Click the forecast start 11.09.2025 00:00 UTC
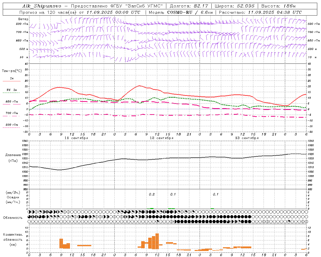 coord(113,12)
